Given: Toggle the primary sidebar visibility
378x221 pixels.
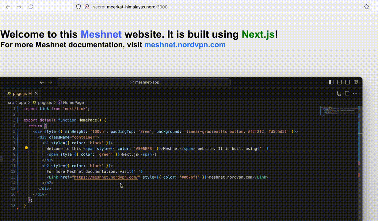Looking at the screenshot, I should (331, 82).
